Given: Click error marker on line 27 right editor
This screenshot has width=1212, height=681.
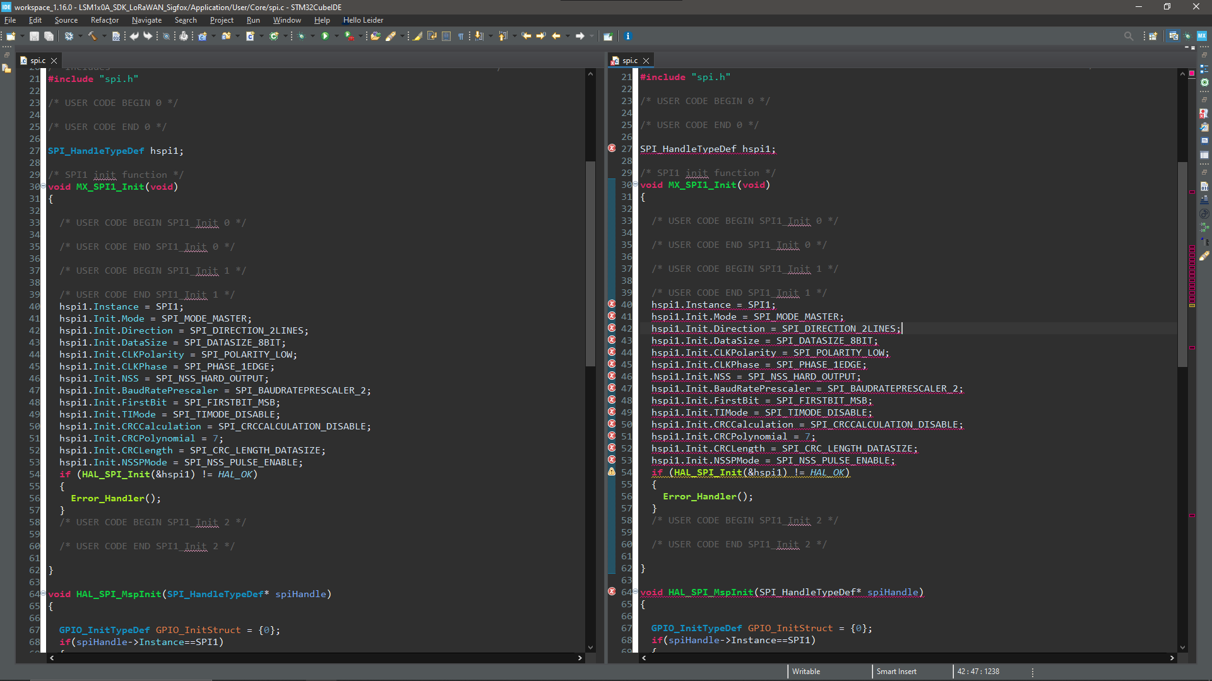Looking at the screenshot, I should point(612,148).
